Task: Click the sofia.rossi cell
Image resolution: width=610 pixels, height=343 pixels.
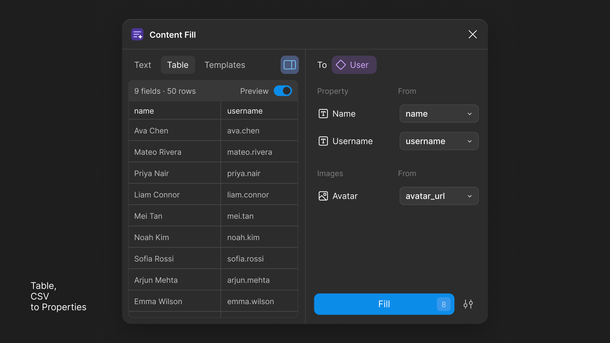Action: [x=259, y=259]
